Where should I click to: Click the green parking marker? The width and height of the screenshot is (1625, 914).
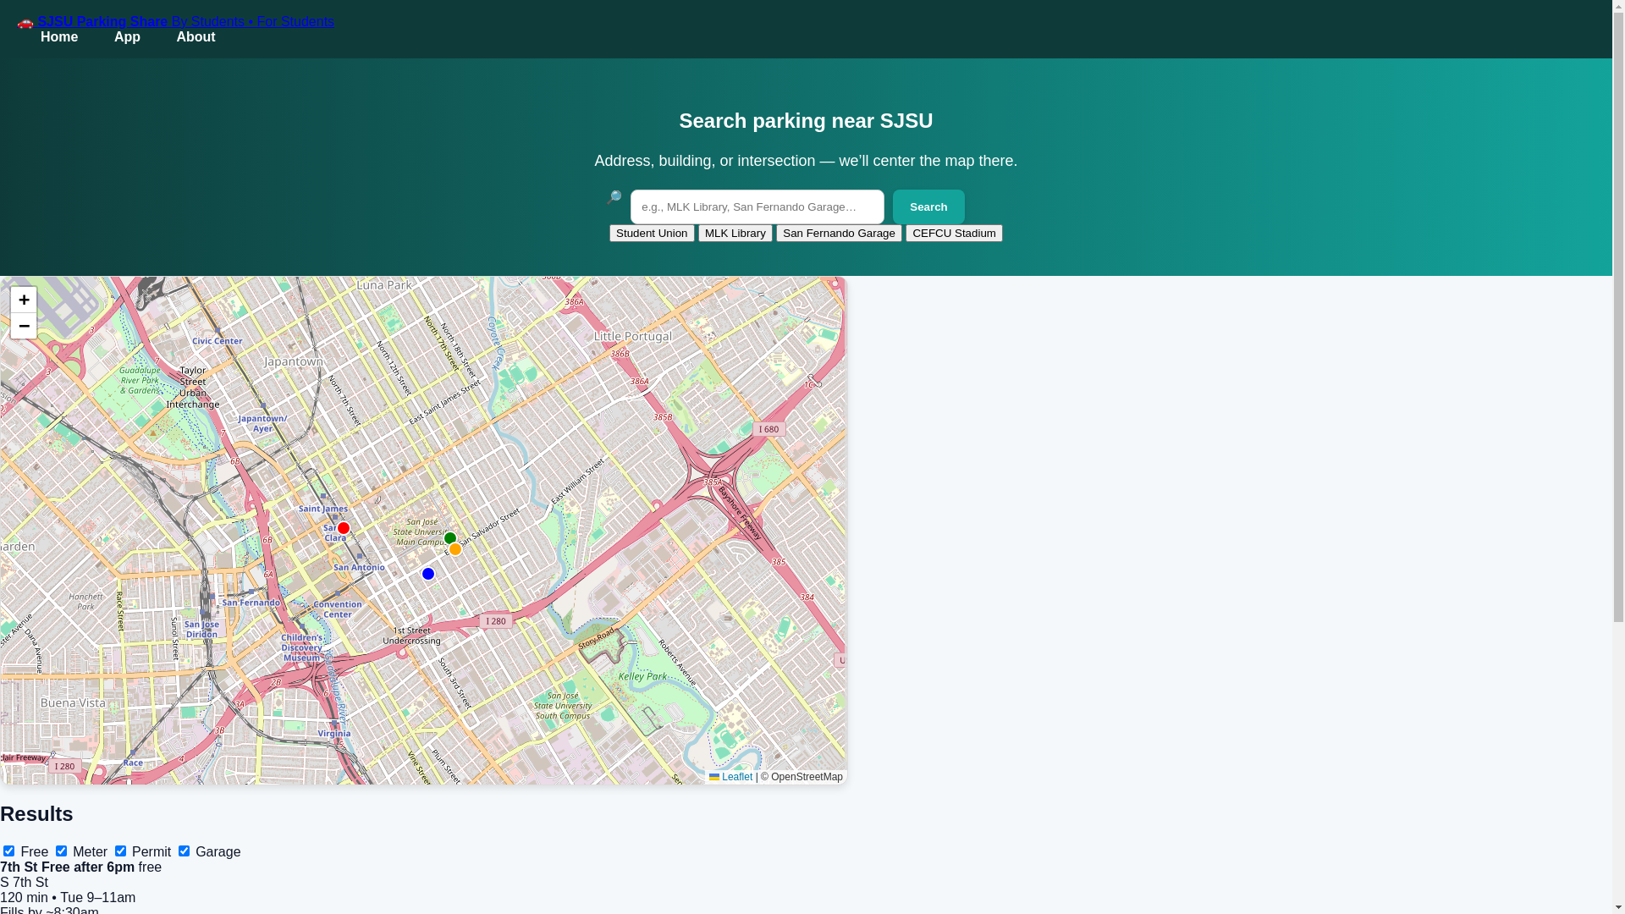tap(450, 538)
